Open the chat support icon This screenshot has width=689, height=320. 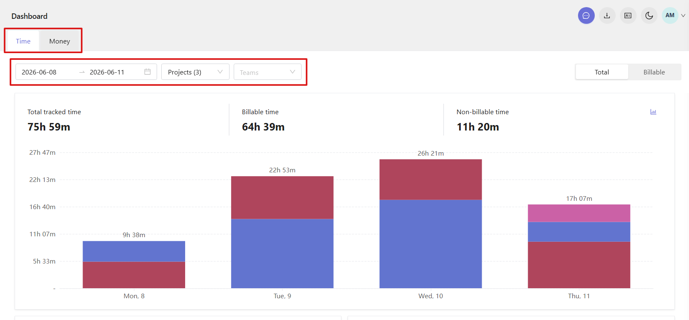pyautogui.click(x=586, y=15)
